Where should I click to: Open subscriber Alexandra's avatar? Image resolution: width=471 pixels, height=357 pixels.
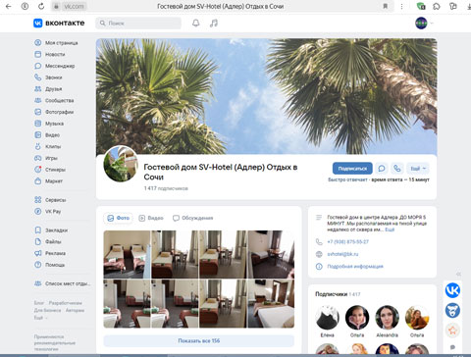(x=387, y=317)
